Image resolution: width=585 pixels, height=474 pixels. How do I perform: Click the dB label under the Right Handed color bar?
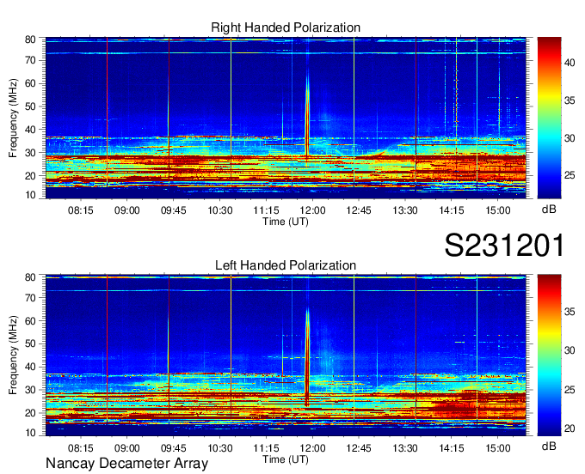549,210
